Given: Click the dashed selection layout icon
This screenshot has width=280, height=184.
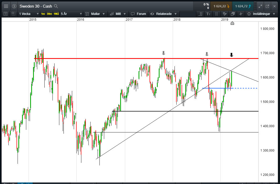Looking at the screenshot, I should 13,14.
